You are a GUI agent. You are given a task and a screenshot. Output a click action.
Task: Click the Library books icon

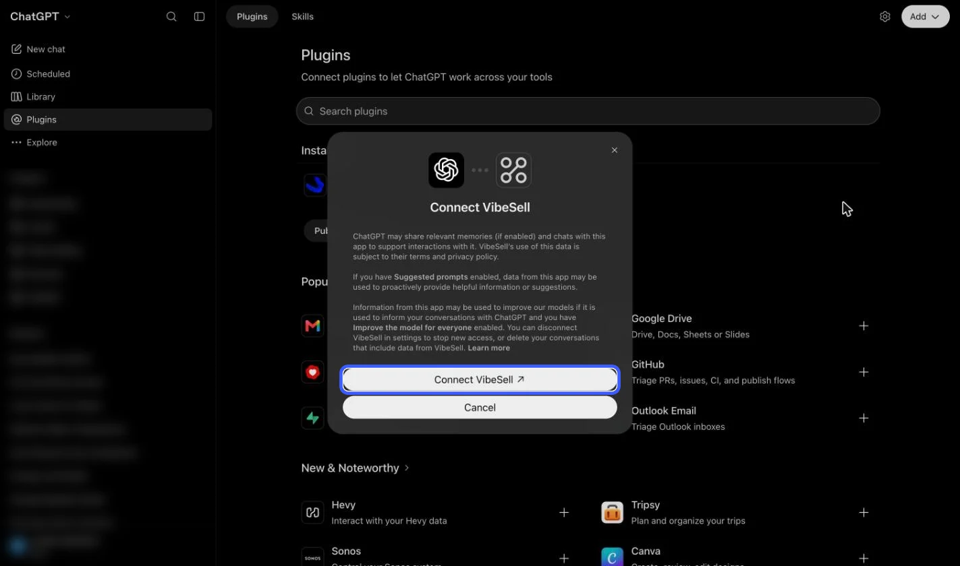16,96
